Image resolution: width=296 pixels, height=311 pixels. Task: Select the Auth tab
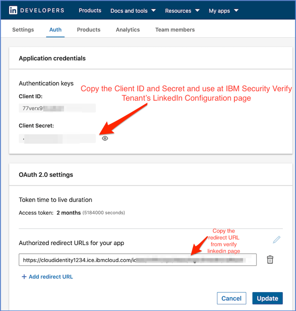coord(55,30)
